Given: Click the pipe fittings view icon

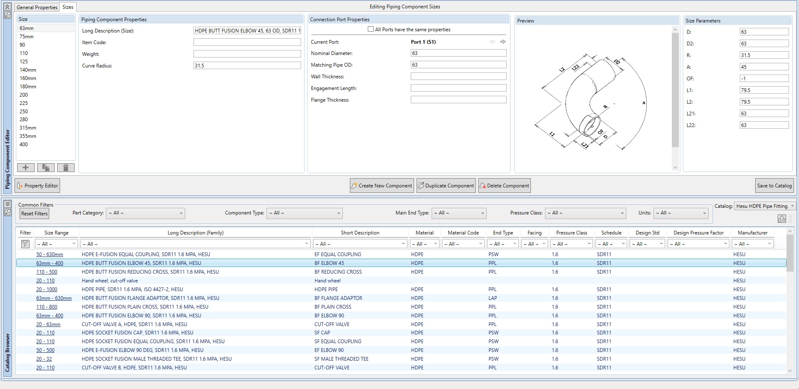Looking at the screenshot, I should (x=781, y=219).
